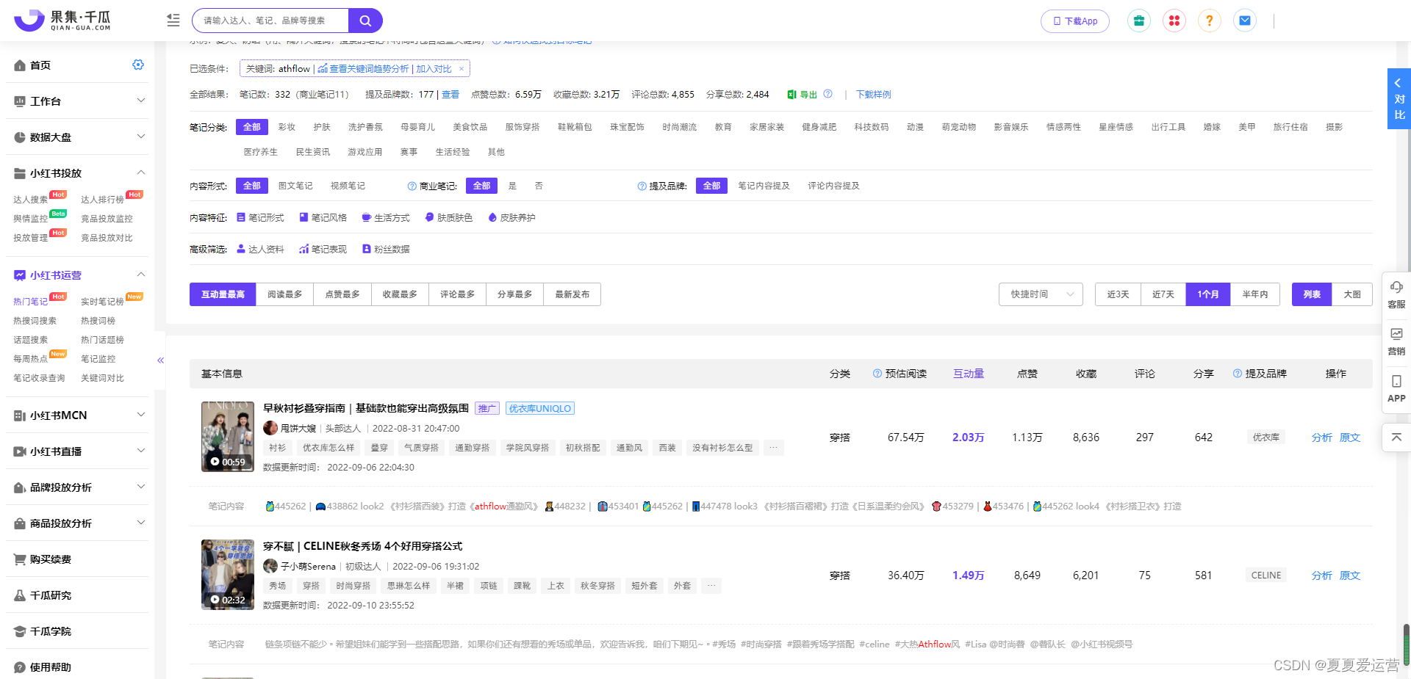Select 评论内容提及 brand filter

click(833, 186)
